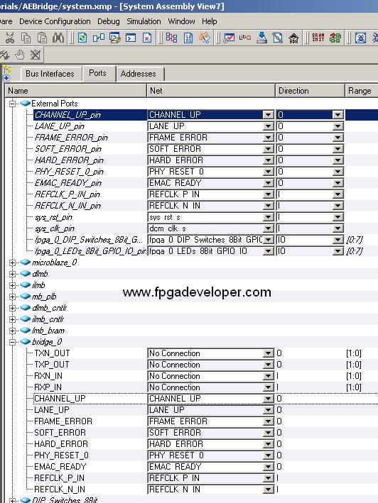
Task: Click the green refresh toolbar icon
Action: (82, 38)
